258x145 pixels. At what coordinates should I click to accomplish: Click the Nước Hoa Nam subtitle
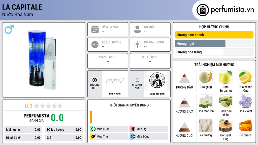[x=18, y=14]
